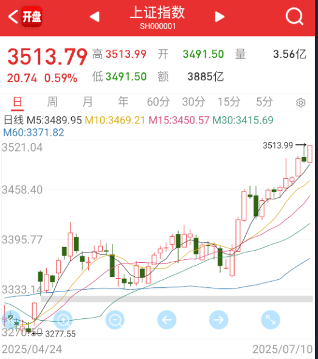This screenshot has width=318, height=359.
Task: Expand the chart to fullscreen
Action: click(271, 320)
